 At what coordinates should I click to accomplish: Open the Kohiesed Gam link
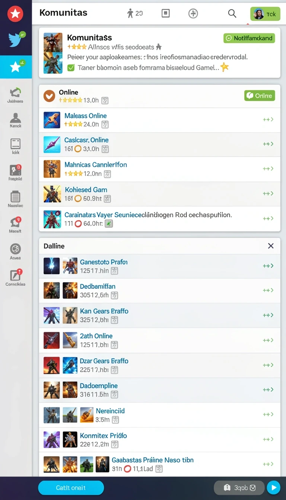pyautogui.click(x=86, y=190)
